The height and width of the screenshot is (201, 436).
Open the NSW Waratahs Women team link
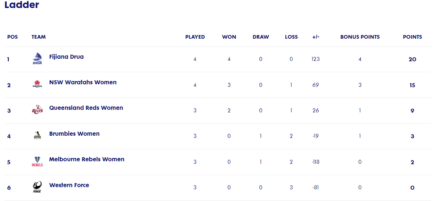83,82
